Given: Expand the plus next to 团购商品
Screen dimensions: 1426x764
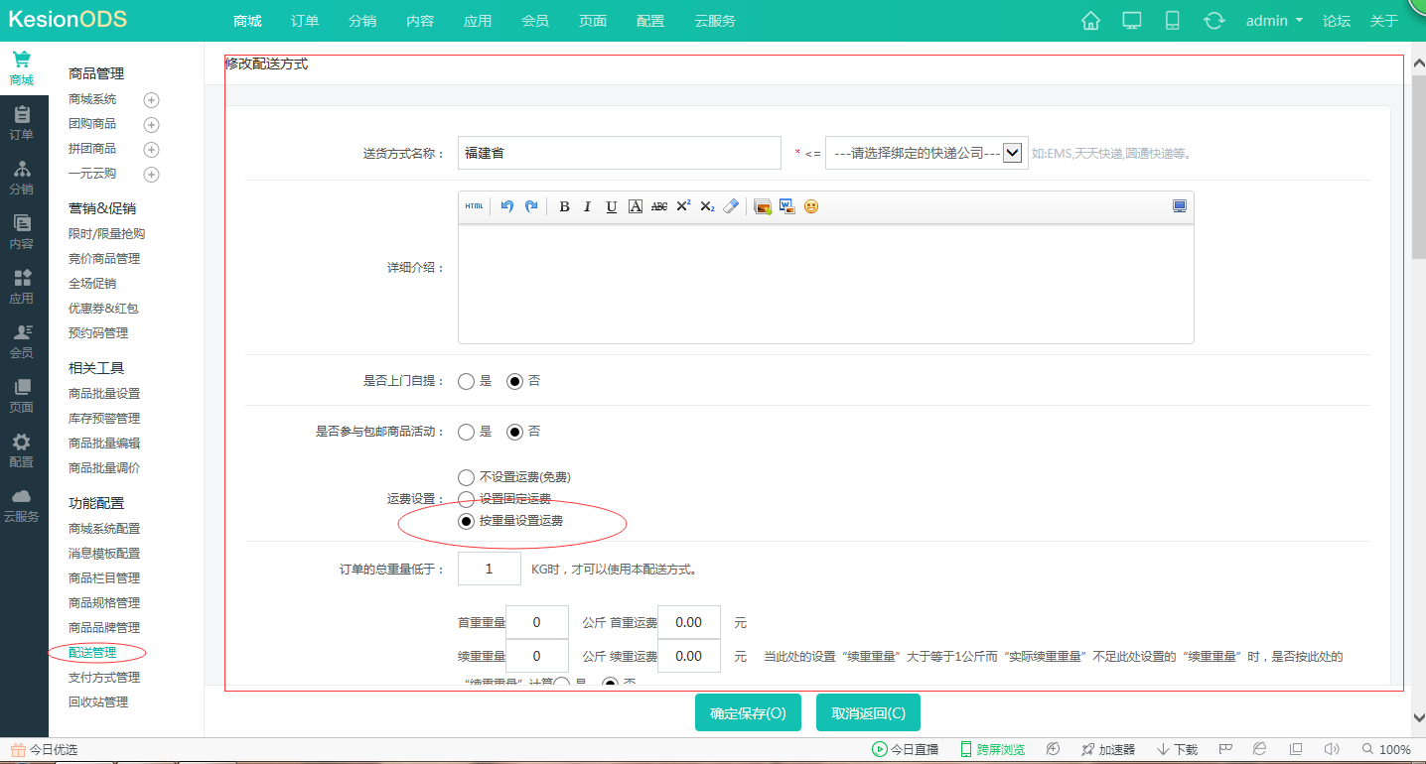Looking at the screenshot, I should 151,125.
